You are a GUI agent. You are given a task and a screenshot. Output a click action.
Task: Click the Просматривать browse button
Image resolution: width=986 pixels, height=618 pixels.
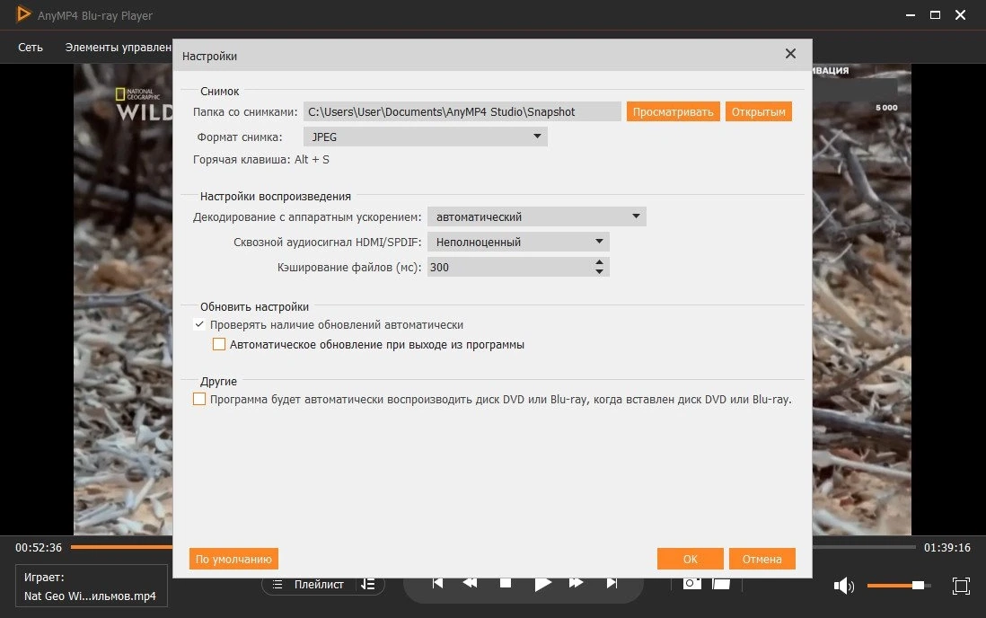click(673, 112)
